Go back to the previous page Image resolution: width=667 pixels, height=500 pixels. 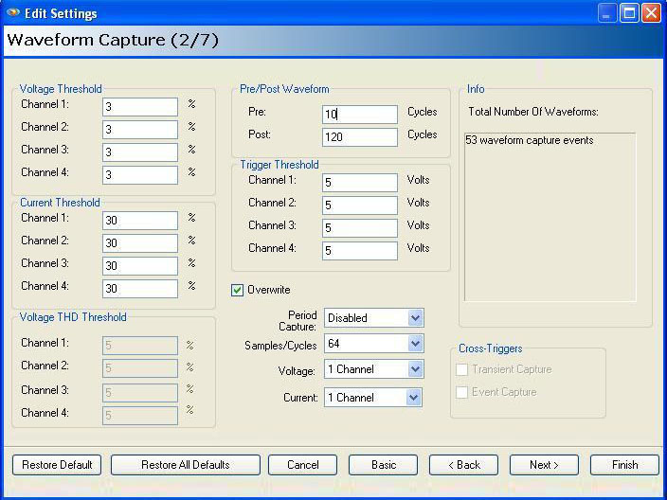tap(463, 465)
